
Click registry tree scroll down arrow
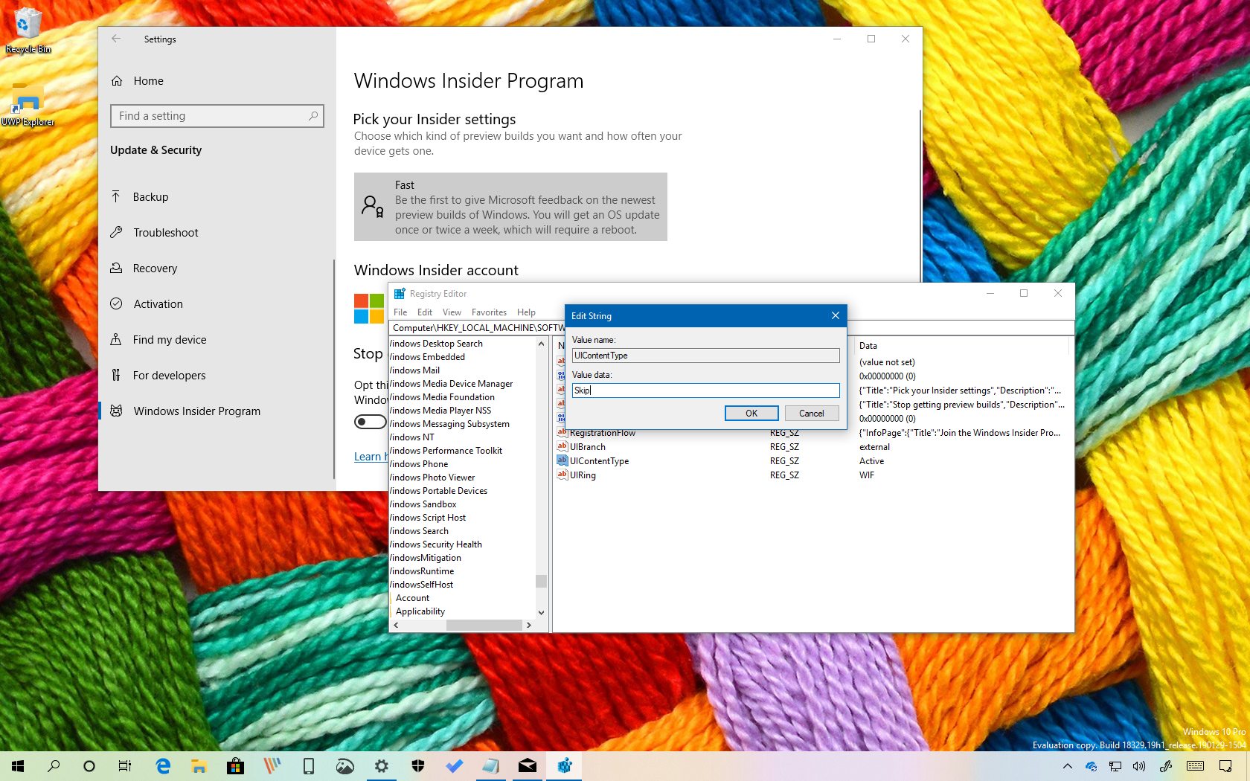(541, 613)
